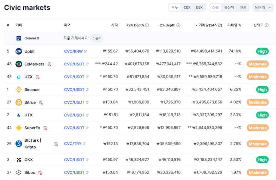The height and width of the screenshot is (180, 276).
Task: Open the CVC/USDT pair on Bibox
Action: click(74, 172)
